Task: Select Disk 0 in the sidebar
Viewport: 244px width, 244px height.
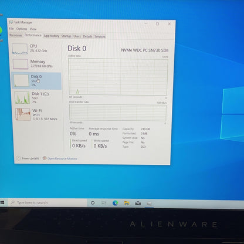Action: [x=37, y=81]
